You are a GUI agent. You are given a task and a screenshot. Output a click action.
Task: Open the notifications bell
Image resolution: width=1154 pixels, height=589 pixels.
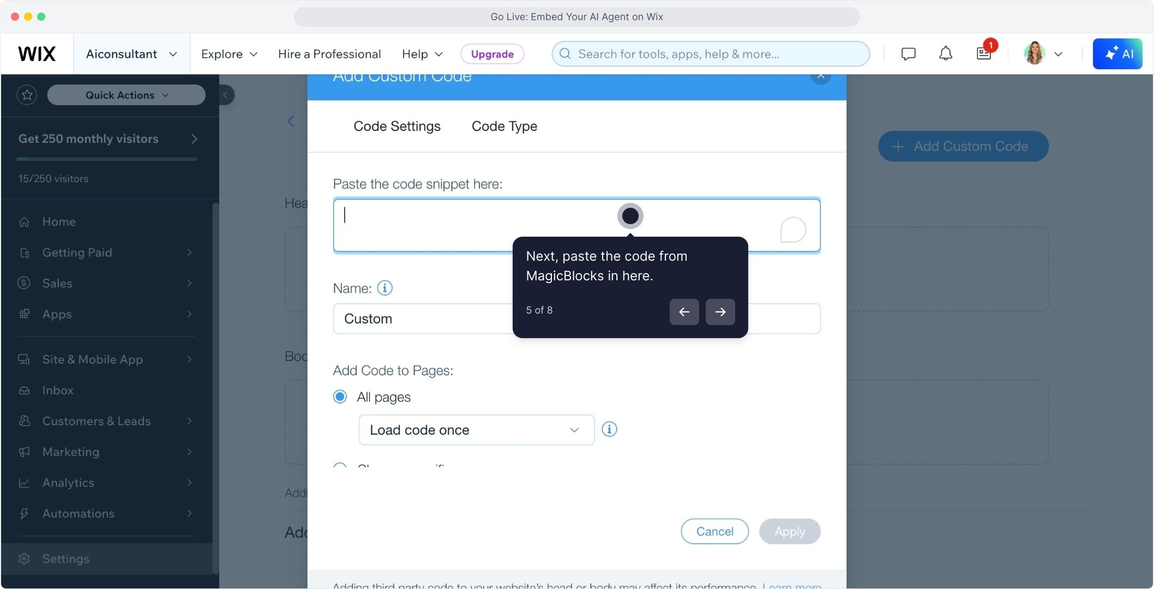946,54
